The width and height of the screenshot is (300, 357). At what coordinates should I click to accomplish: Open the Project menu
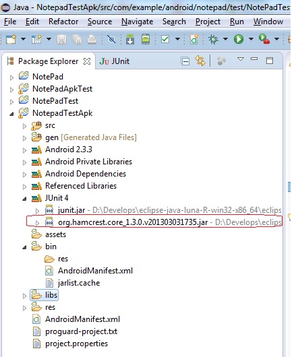pyautogui.click(x=208, y=22)
